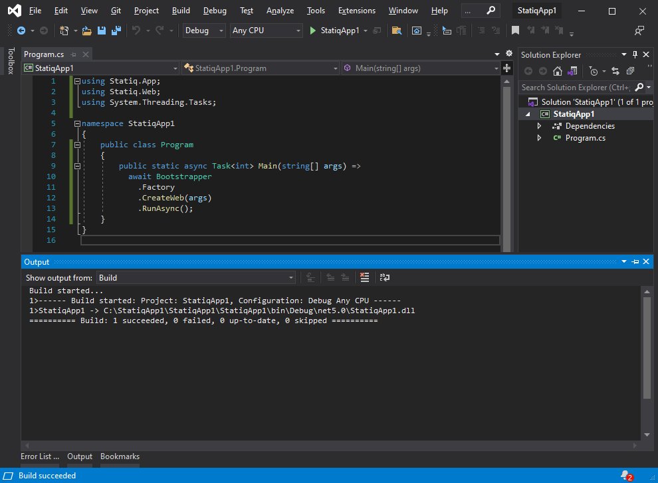The image size is (658, 483).
Task: Click the Visual Studio logo icon
Action: (x=14, y=11)
